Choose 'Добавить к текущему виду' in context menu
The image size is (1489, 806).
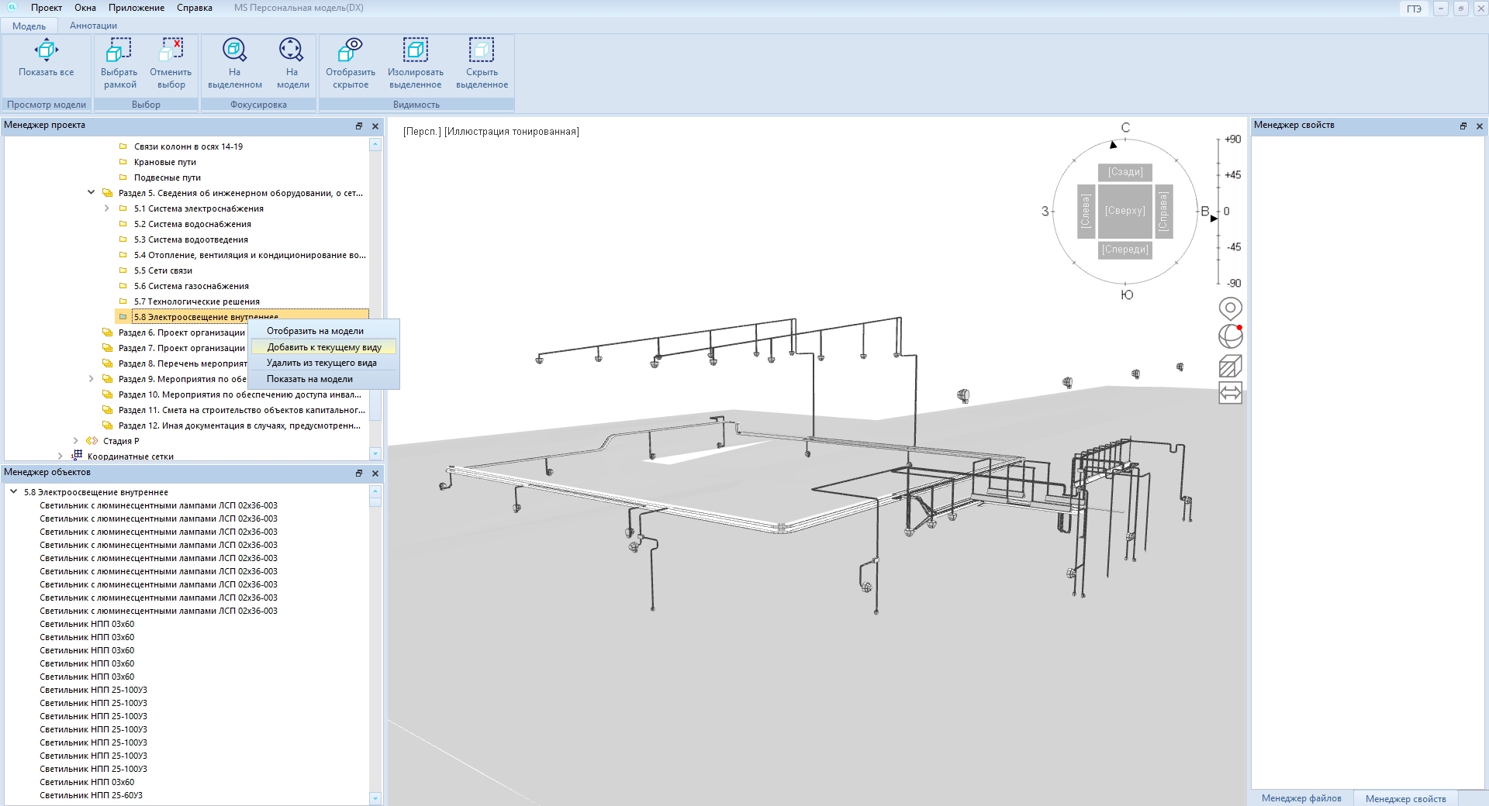323,347
